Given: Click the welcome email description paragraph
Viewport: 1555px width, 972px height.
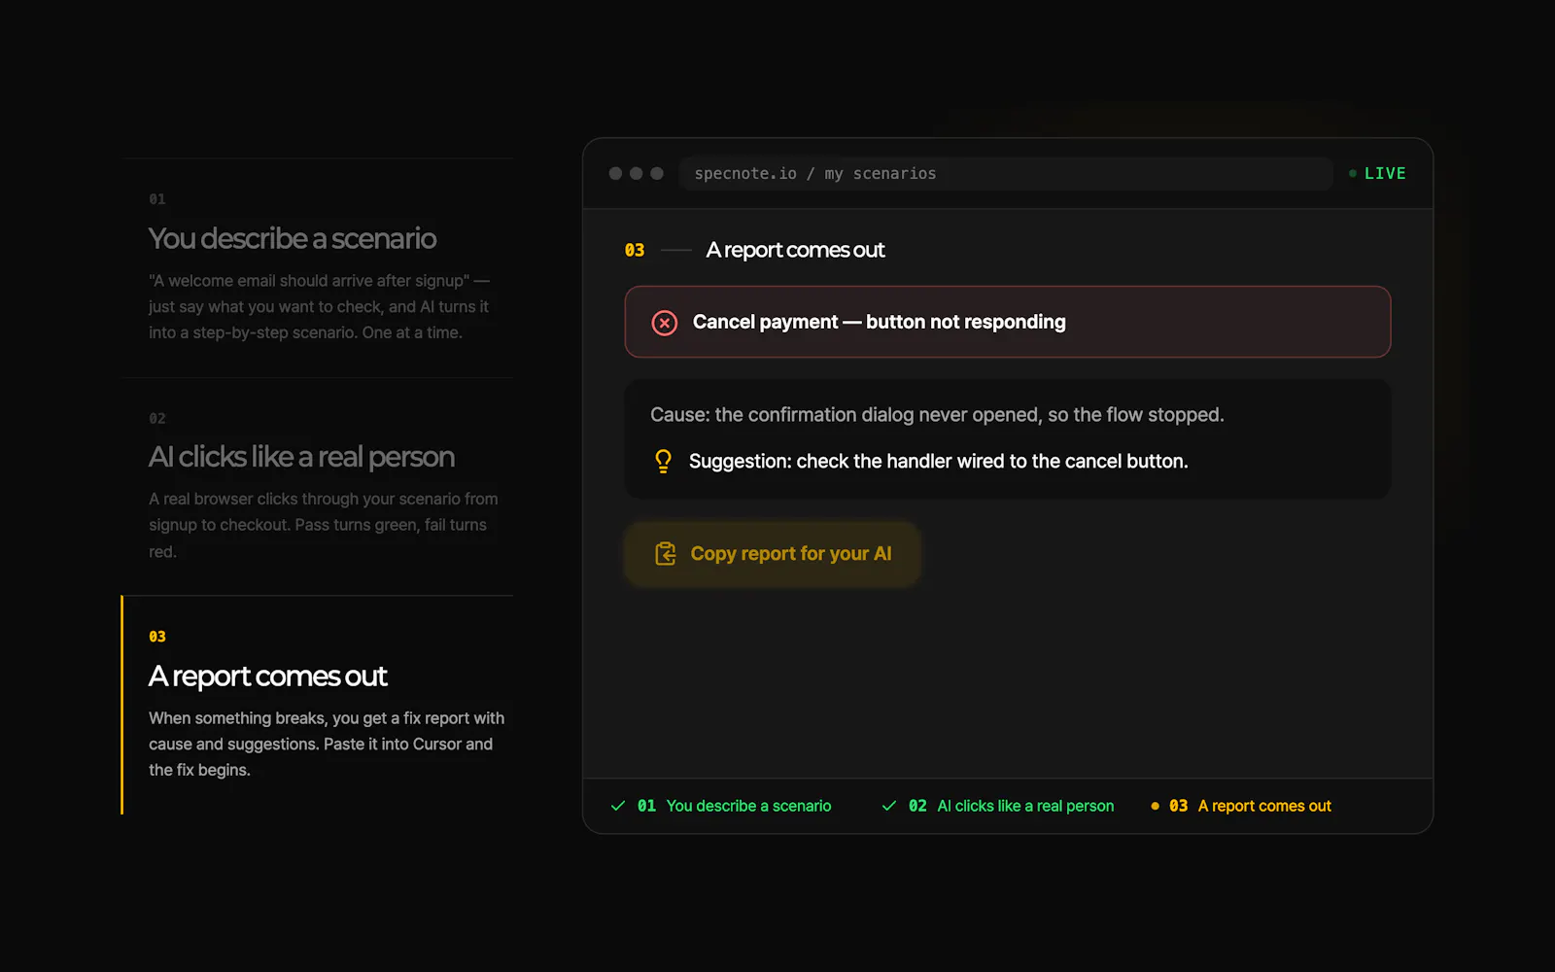Looking at the screenshot, I should [319, 306].
